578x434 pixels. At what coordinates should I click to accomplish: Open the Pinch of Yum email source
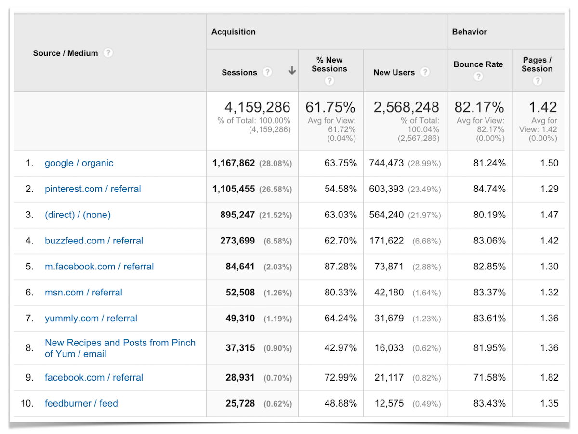click(x=120, y=347)
